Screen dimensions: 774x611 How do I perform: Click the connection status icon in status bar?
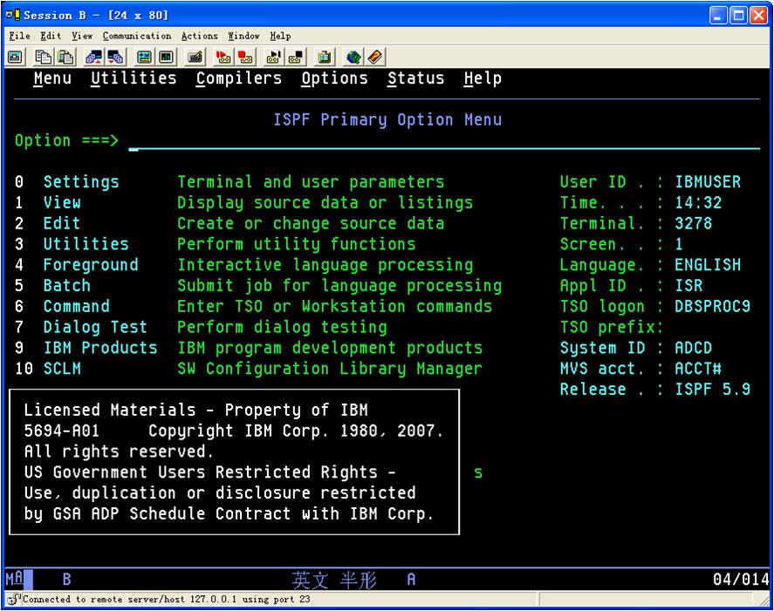(14, 599)
